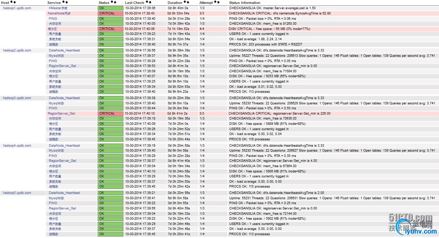
Task: Select text 'dfs.namenode.SyncsAvgTime is 62.80'
Action: coord(303,13)
